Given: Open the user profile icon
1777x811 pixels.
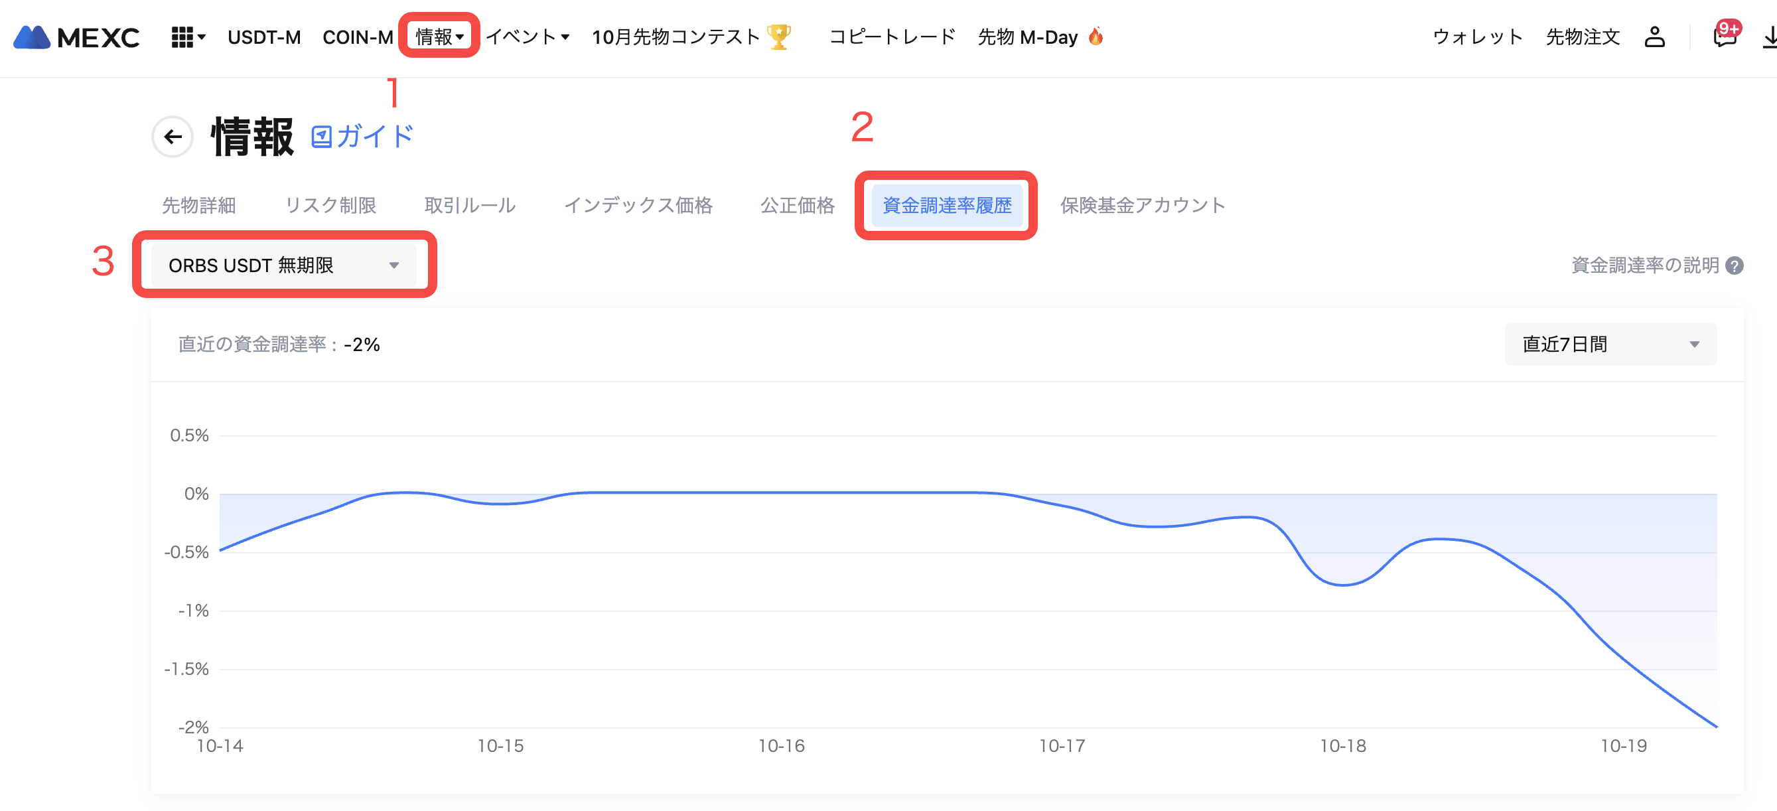Looking at the screenshot, I should (x=1654, y=37).
